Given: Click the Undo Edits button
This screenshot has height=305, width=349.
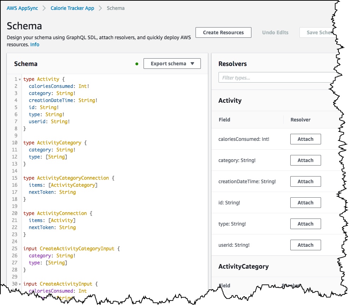Looking at the screenshot, I should click(275, 32).
